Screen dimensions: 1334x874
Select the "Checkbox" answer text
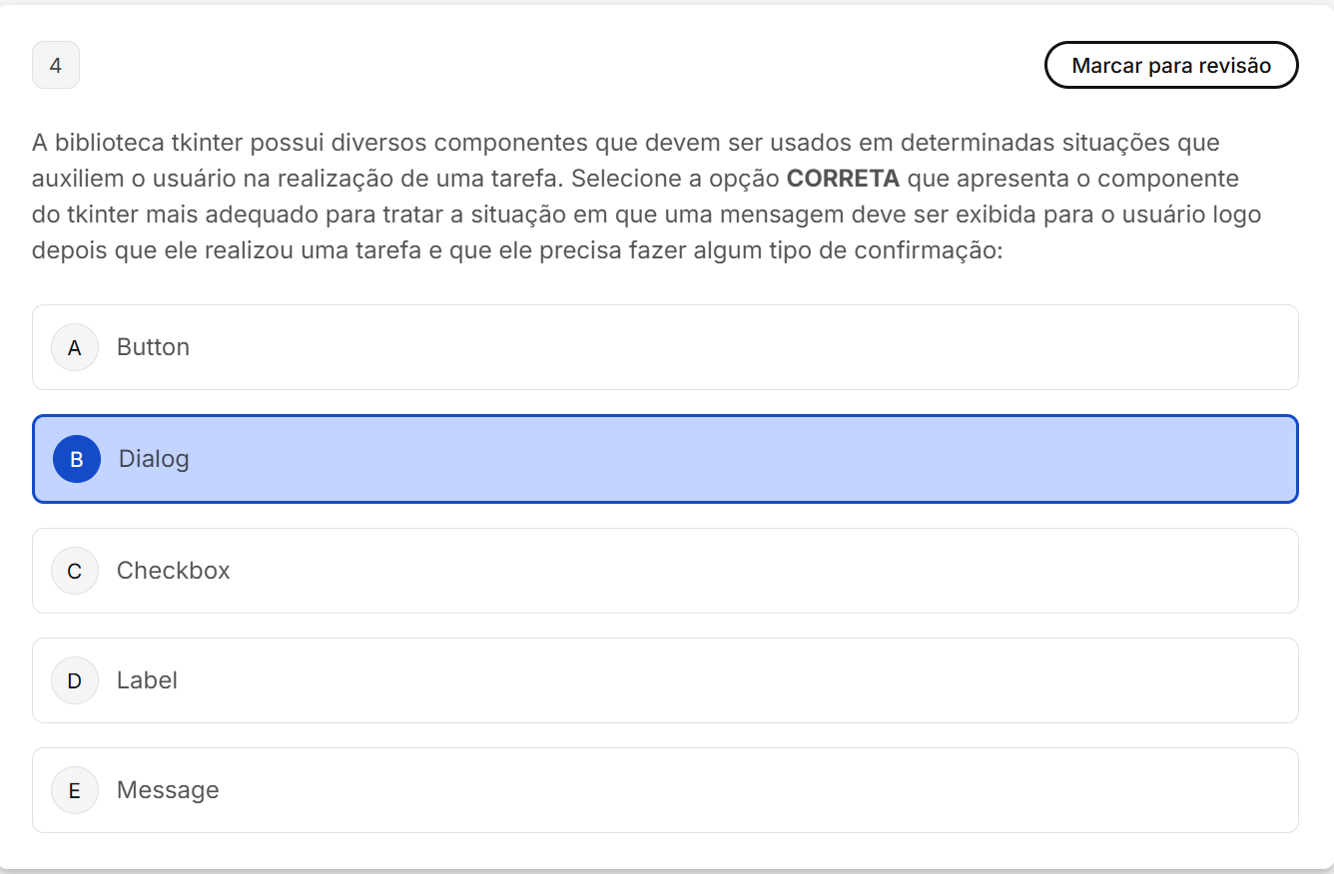(x=174, y=571)
